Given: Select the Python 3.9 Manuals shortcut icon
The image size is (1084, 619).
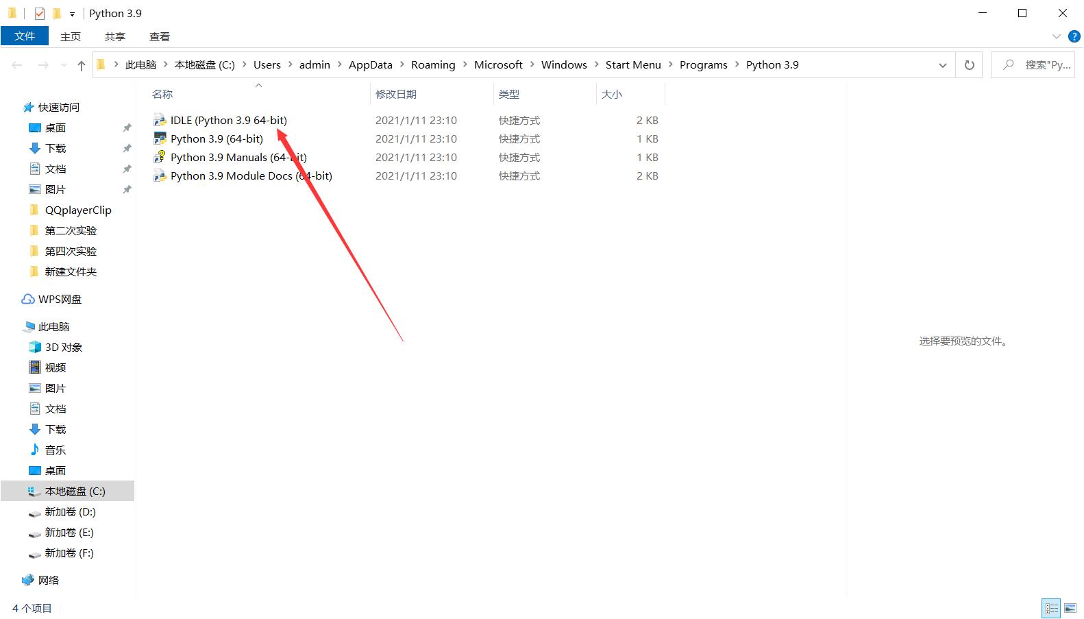Looking at the screenshot, I should click(160, 158).
